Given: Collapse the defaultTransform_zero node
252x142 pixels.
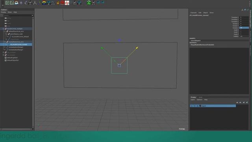Looking at the screenshot, I should pos(5,31).
